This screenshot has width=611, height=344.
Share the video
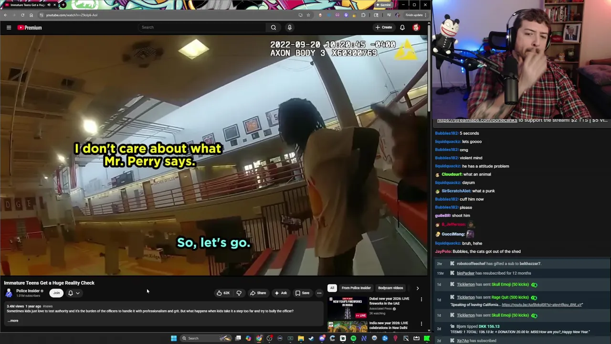[x=258, y=293]
